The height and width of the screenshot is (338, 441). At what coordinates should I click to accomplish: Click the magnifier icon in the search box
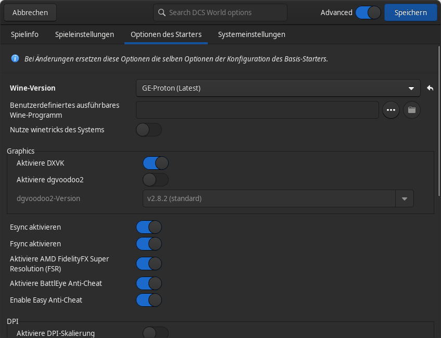point(162,12)
